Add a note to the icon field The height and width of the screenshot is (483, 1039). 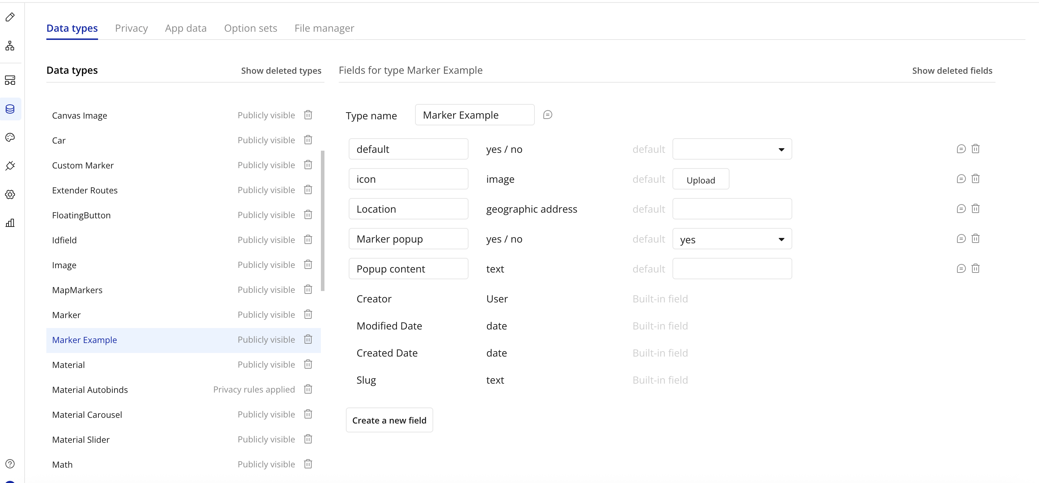tap(961, 179)
